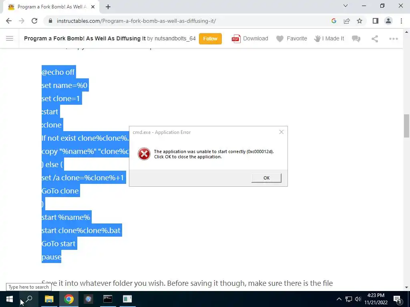Open the last taskbar app icon
The width and height of the screenshot is (410, 307).
[127, 299]
